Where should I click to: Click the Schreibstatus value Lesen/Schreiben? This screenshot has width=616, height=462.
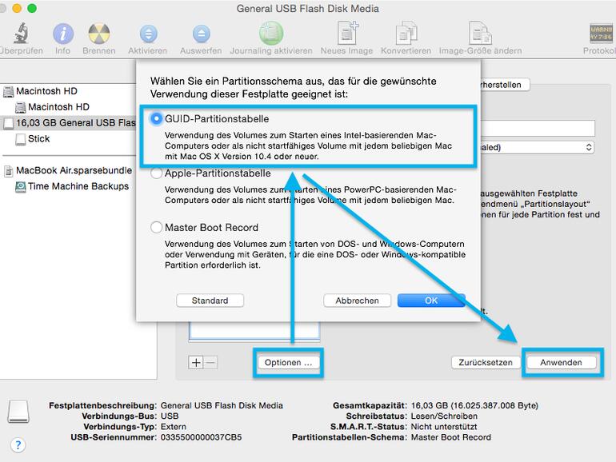point(444,416)
